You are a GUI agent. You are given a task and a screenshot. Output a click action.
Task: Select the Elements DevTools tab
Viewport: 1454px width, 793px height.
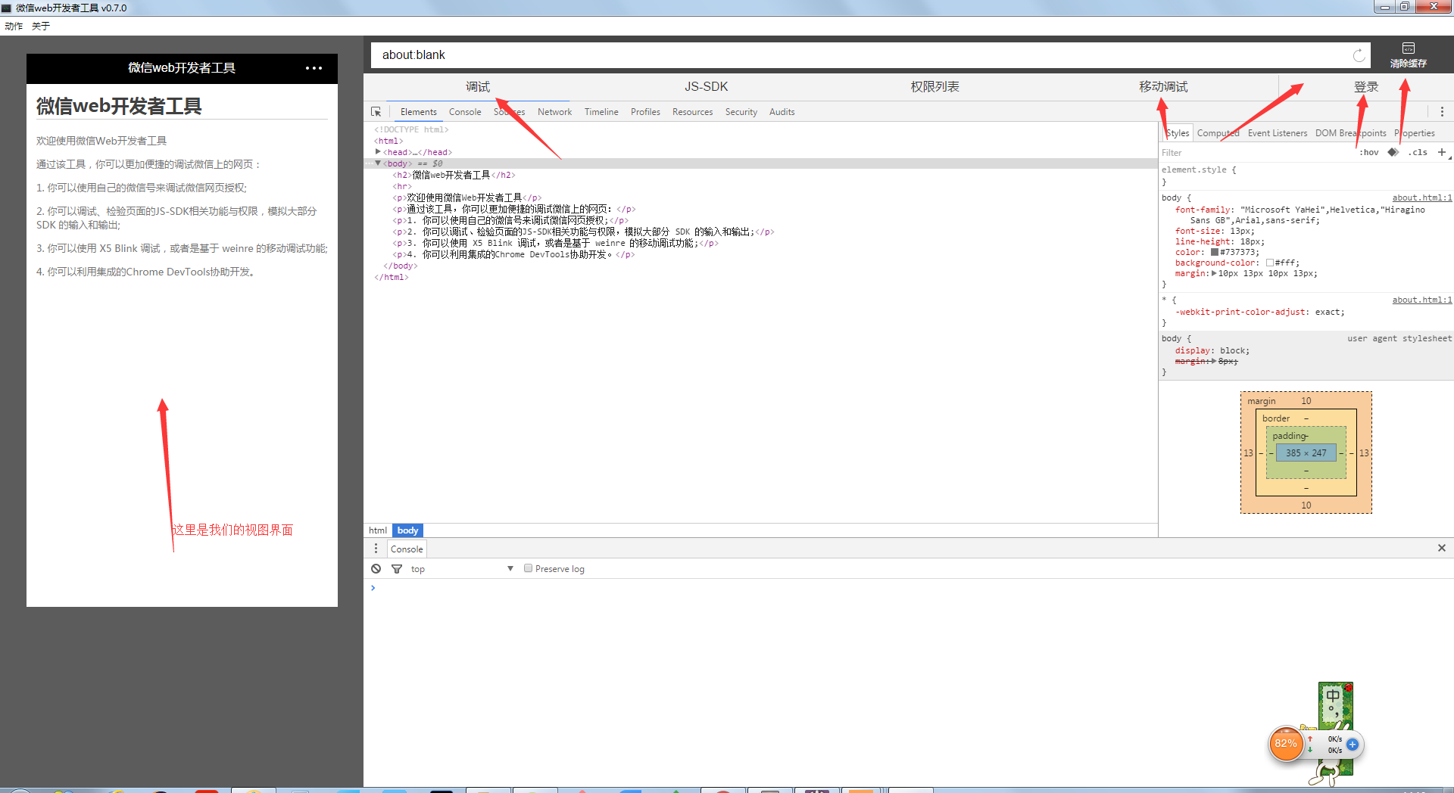tap(419, 112)
